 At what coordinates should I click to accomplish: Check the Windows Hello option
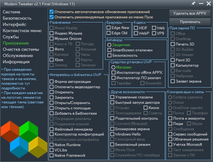pos(112,134)
